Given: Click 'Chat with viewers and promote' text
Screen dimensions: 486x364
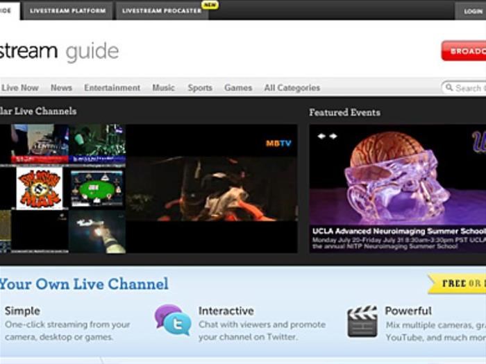Looking at the screenshot, I should coord(262,324).
